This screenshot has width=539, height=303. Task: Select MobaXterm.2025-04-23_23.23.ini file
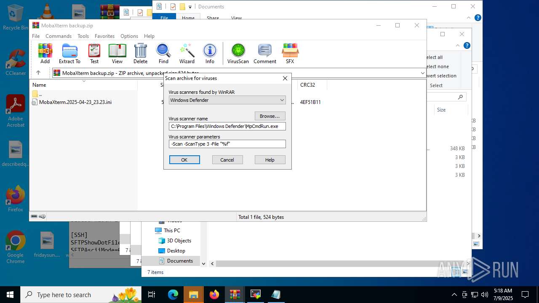click(x=72, y=102)
